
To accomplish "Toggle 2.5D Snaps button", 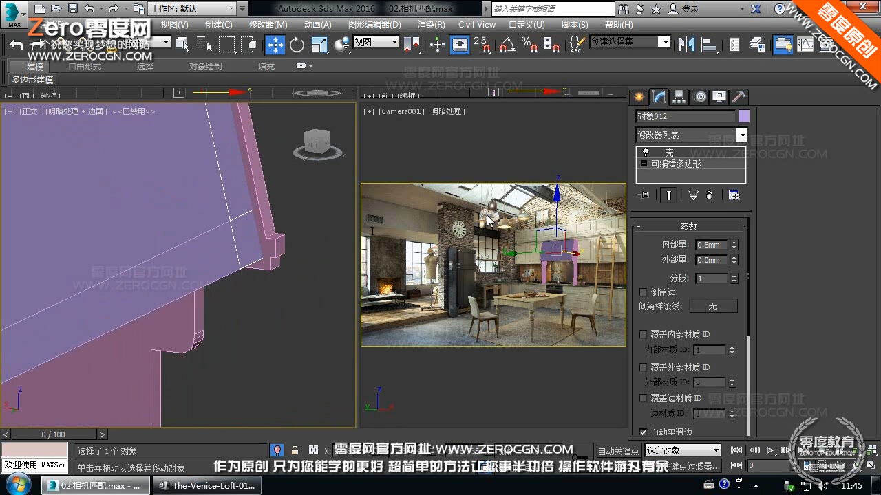I will (x=482, y=45).
